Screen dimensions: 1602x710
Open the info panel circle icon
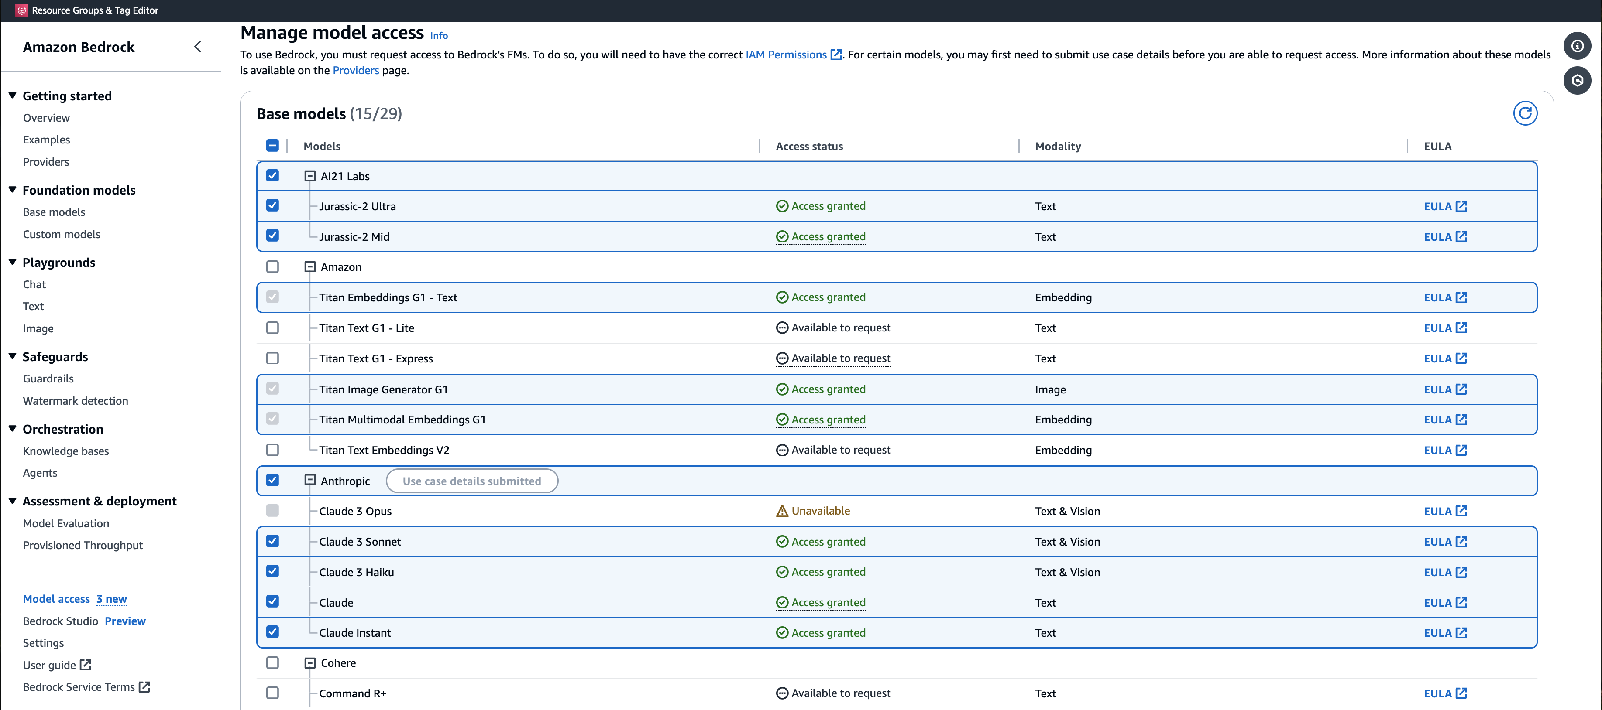pyautogui.click(x=1577, y=46)
